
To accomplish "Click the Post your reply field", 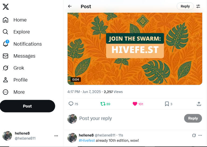I will click(131, 118).
